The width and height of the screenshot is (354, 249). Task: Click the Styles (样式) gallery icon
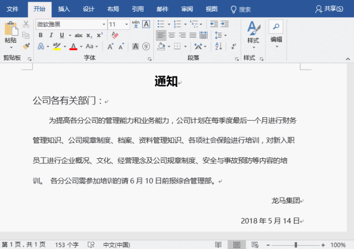tap(253, 30)
